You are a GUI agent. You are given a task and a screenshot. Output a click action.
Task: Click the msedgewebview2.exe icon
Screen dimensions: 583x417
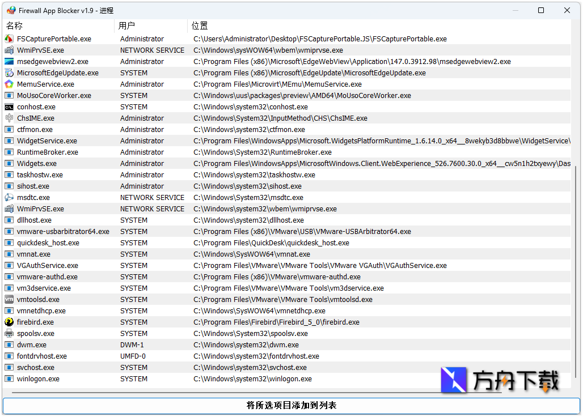[x=9, y=61]
